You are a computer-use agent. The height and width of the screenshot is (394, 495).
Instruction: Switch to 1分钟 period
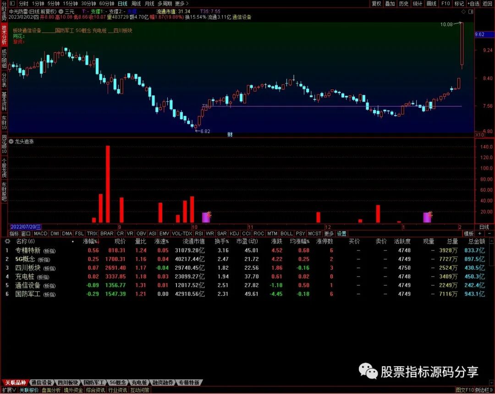pyautogui.click(x=38, y=4)
